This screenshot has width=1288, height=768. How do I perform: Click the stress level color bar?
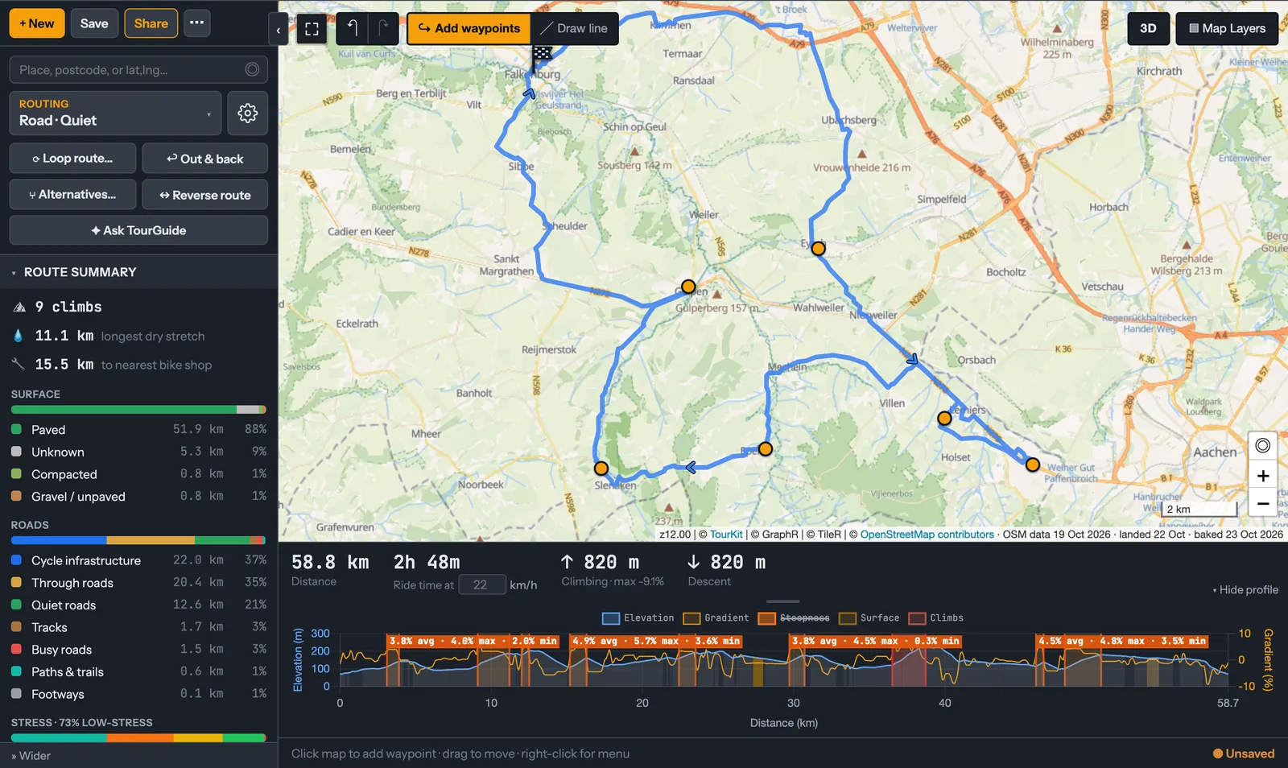(138, 738)
